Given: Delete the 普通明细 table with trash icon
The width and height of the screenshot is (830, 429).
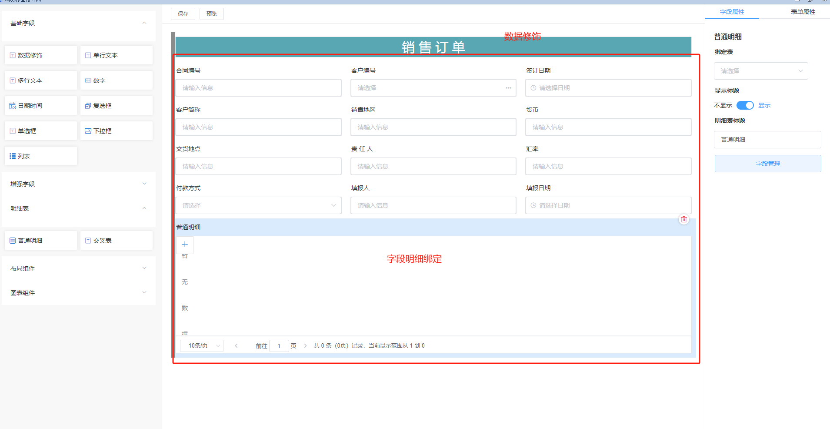Looking at the screenshot, I should tap(683, 219).
